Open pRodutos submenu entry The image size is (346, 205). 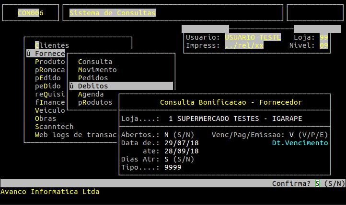(95, 102)
